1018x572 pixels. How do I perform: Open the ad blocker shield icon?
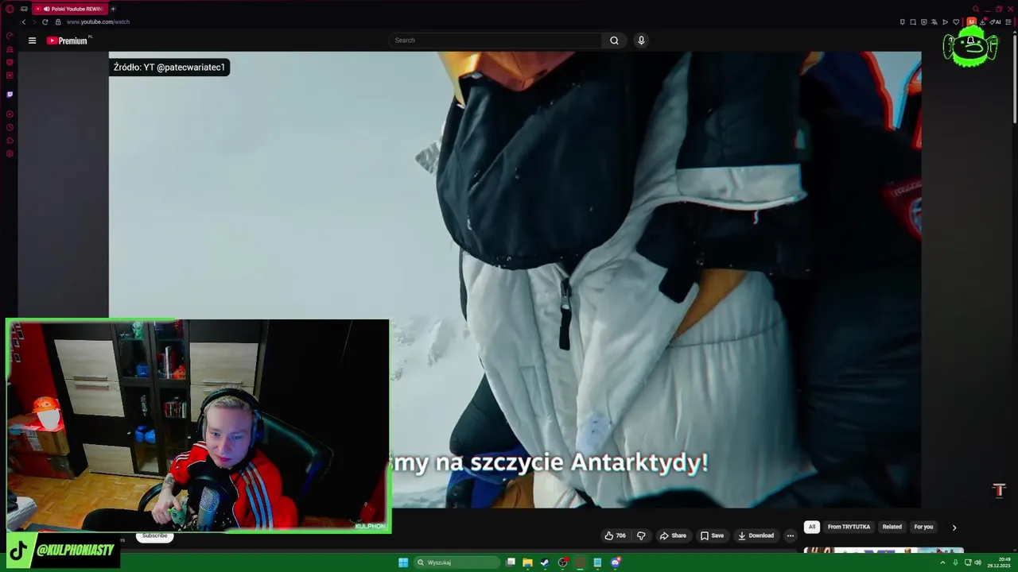[x=924, y=22]
